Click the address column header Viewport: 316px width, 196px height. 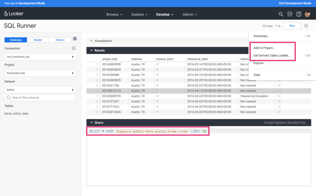[x=137, y=59]
